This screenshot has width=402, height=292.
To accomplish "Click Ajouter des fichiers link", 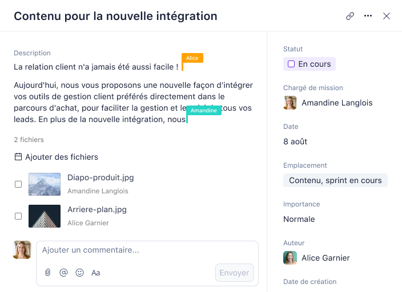I will (62, 157).
